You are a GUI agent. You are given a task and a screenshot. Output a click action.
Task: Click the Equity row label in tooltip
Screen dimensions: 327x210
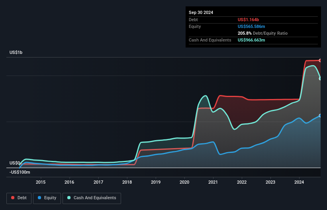click(195, 26)
